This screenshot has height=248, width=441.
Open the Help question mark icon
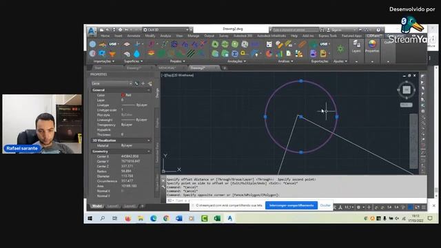[x=378, y=30]
